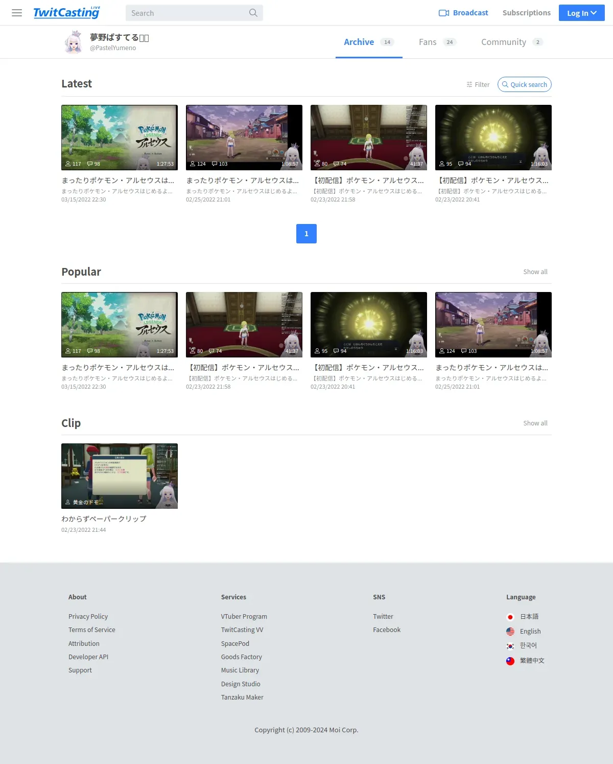Switch to the Community tab
The width and height of the screenshot is (613, 764).
(512, 42)
